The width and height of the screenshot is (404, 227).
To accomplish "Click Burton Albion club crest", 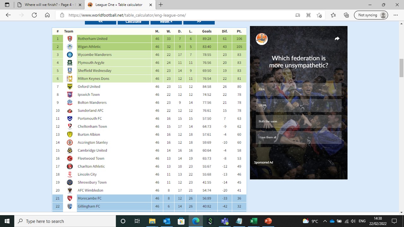I will point(70,135).
